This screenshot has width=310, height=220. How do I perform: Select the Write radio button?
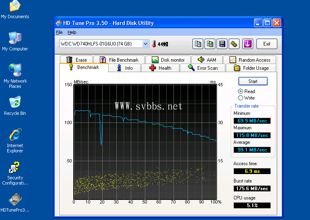click(x=241, y=98)
